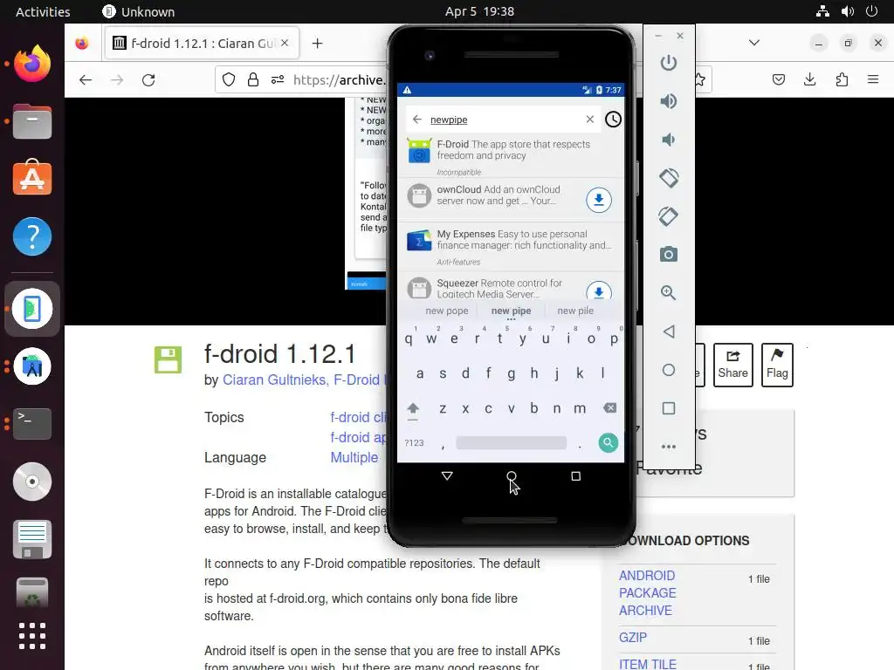Expand the Firefox list all tabs chevron
Viewport: 894px width, 670px height.
pyautogui.click(x=754, y=43)
